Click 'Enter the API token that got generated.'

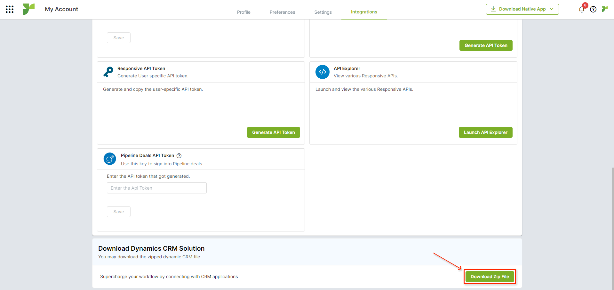(148, 176)
